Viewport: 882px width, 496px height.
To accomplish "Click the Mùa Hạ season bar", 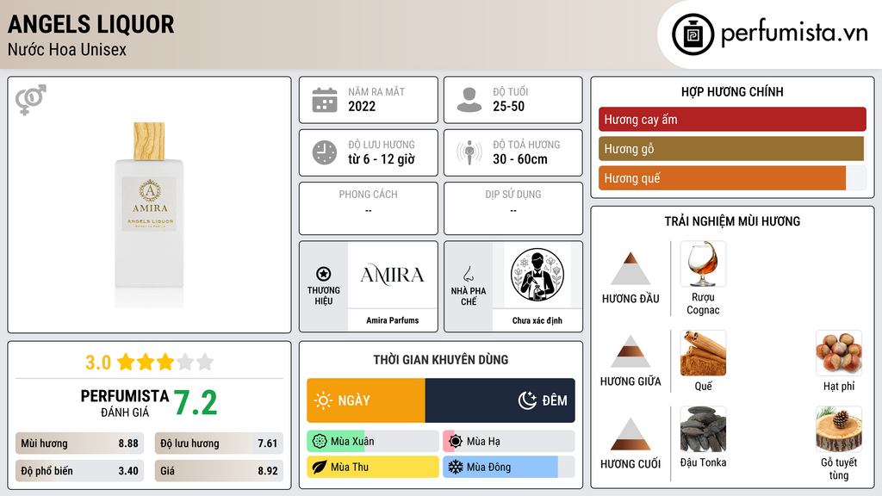I will pos(508,442).
